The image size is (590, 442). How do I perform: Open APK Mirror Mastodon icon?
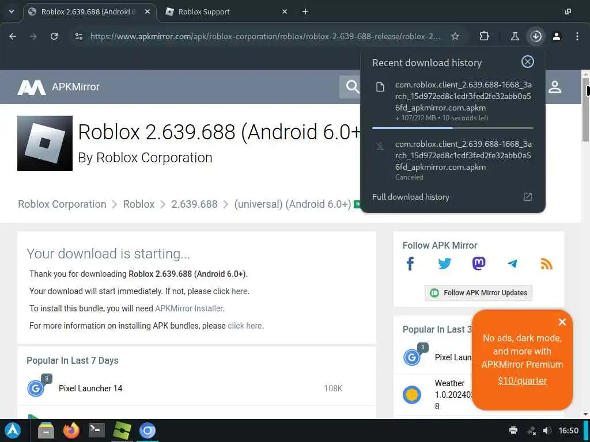pos(479,264)
